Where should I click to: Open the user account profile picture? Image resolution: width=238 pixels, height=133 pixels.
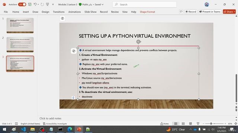tap(207, 4)
